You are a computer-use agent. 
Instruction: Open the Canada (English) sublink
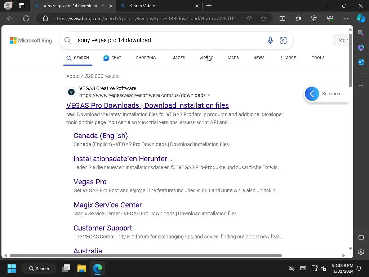101,136
